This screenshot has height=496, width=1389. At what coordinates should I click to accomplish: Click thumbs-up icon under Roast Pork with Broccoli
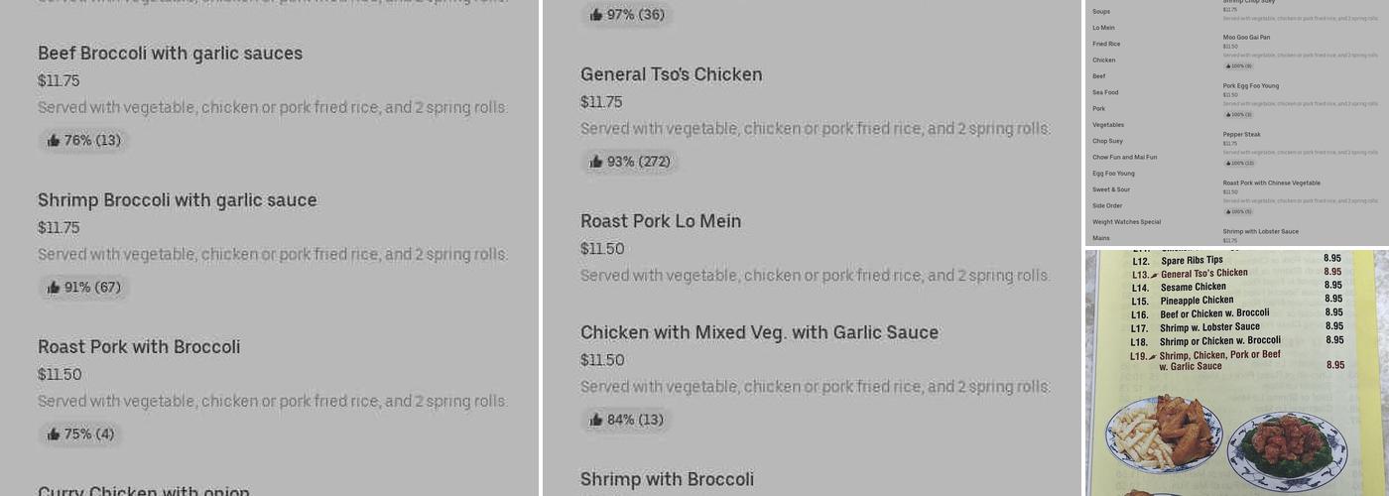click(x=54, y=434)
